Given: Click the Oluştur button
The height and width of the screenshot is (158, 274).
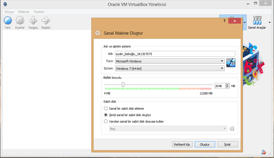Looking at the screenshot, I should click(x=205, y=145).
